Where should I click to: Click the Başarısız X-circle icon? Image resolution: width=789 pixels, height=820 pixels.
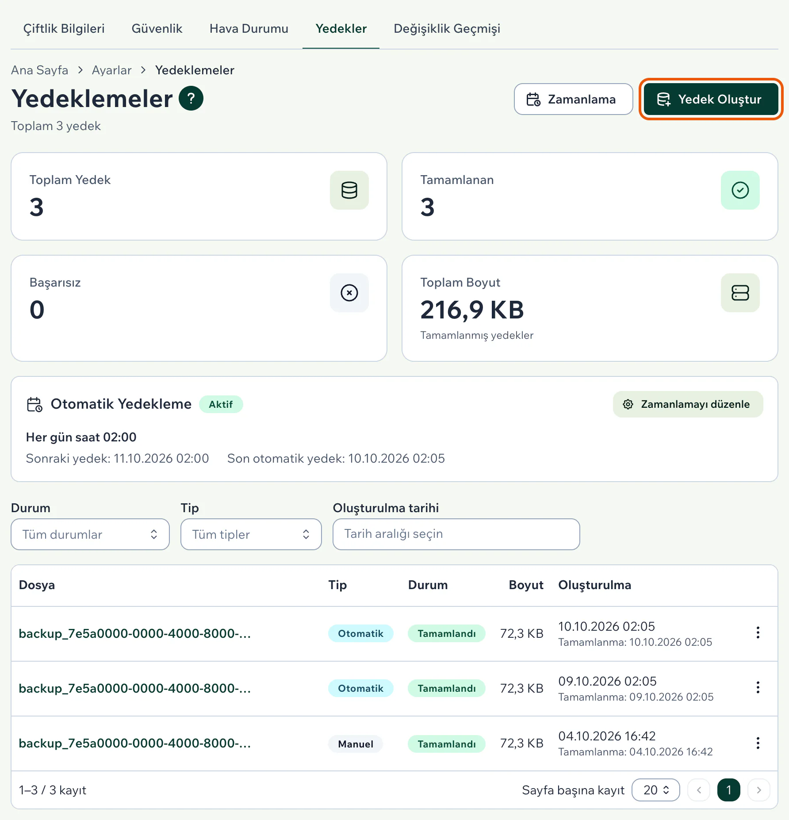click(349, 293)
